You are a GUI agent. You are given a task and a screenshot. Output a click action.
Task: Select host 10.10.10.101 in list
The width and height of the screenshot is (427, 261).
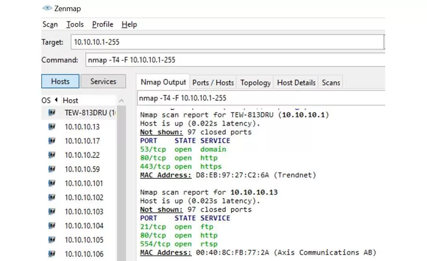(x=84, y=183)
